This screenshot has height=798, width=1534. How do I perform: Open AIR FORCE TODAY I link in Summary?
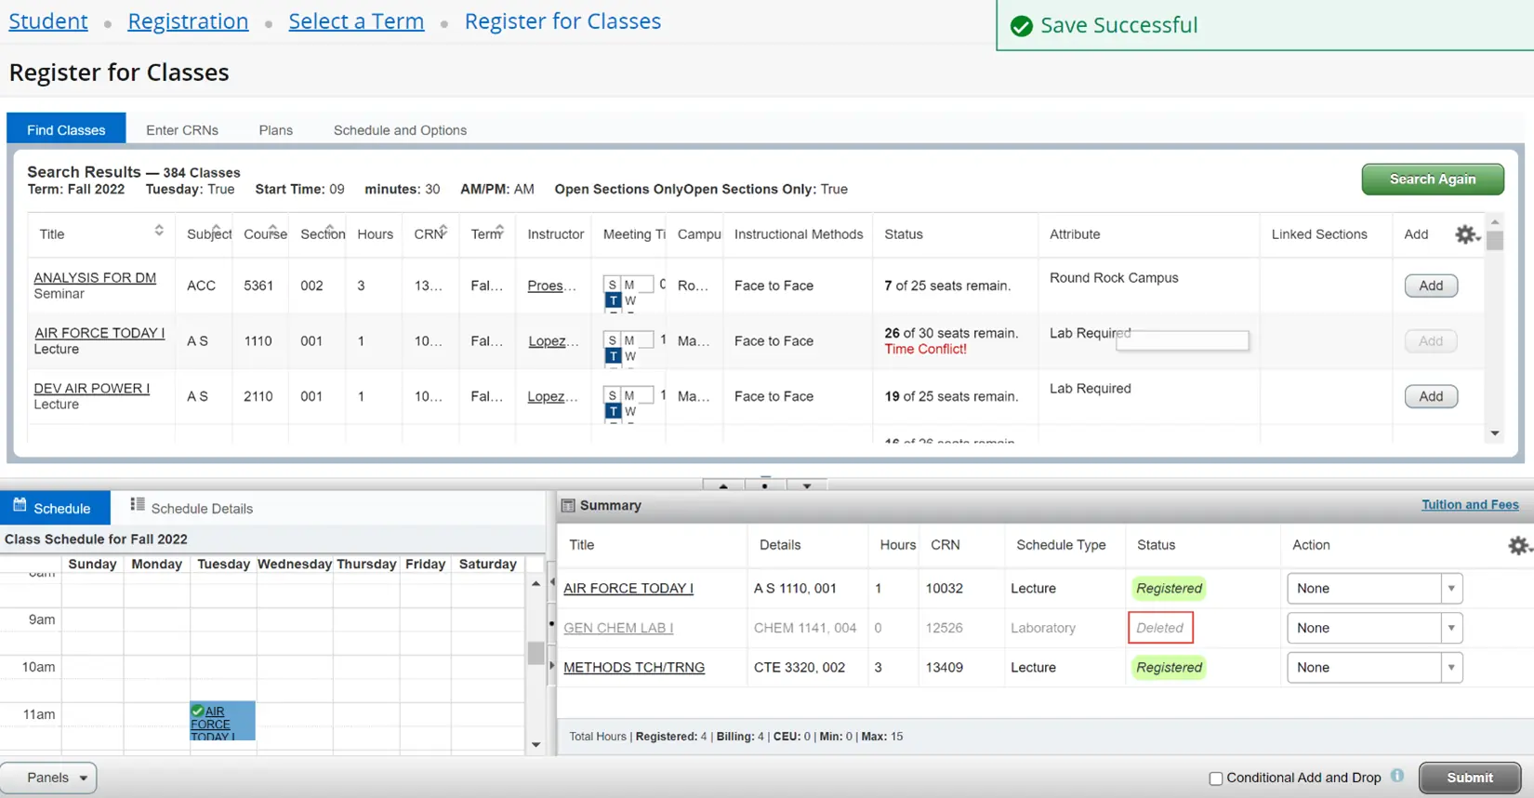click(x=628, y=588)
